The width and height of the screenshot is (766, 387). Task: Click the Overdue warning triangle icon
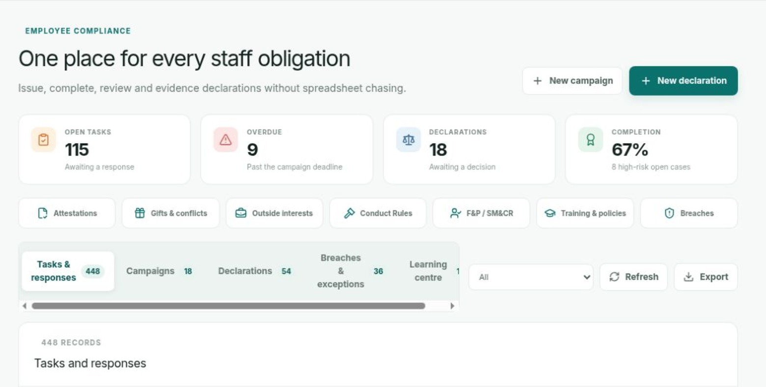[x=225, y=140]
